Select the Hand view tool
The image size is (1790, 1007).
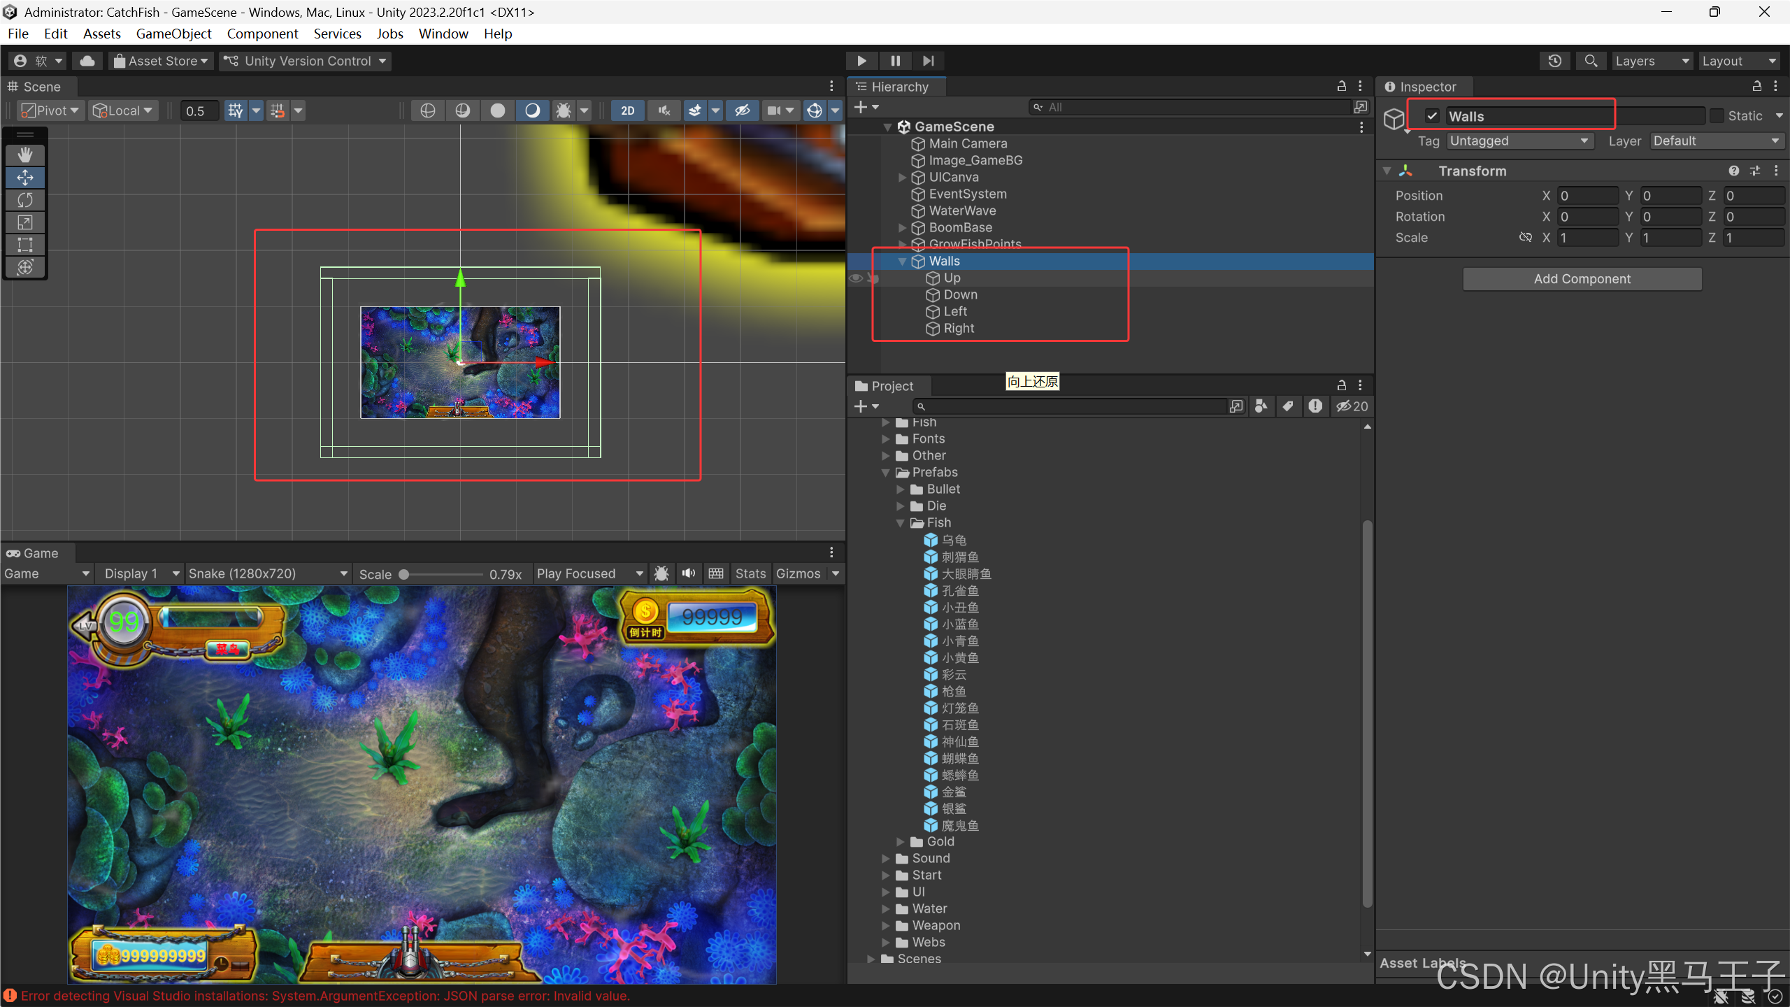click(25, 155)
